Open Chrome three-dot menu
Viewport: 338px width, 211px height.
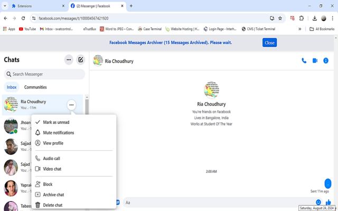(332, 18)
